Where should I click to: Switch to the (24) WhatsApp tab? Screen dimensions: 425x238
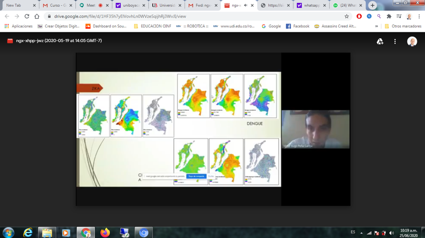coord(347,5)
